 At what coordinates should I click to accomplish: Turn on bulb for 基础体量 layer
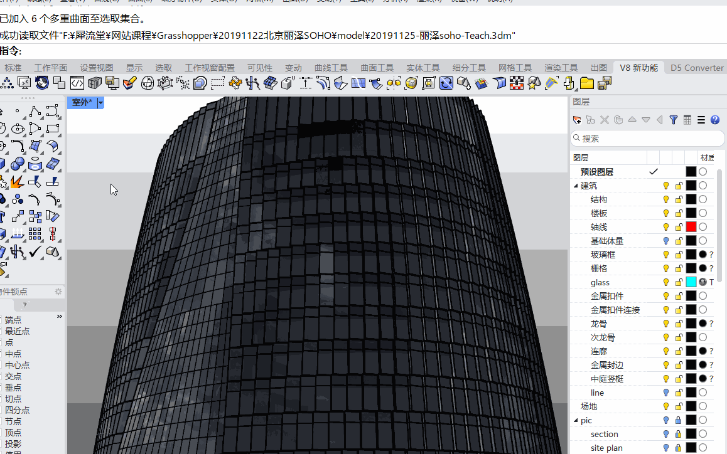666,241
